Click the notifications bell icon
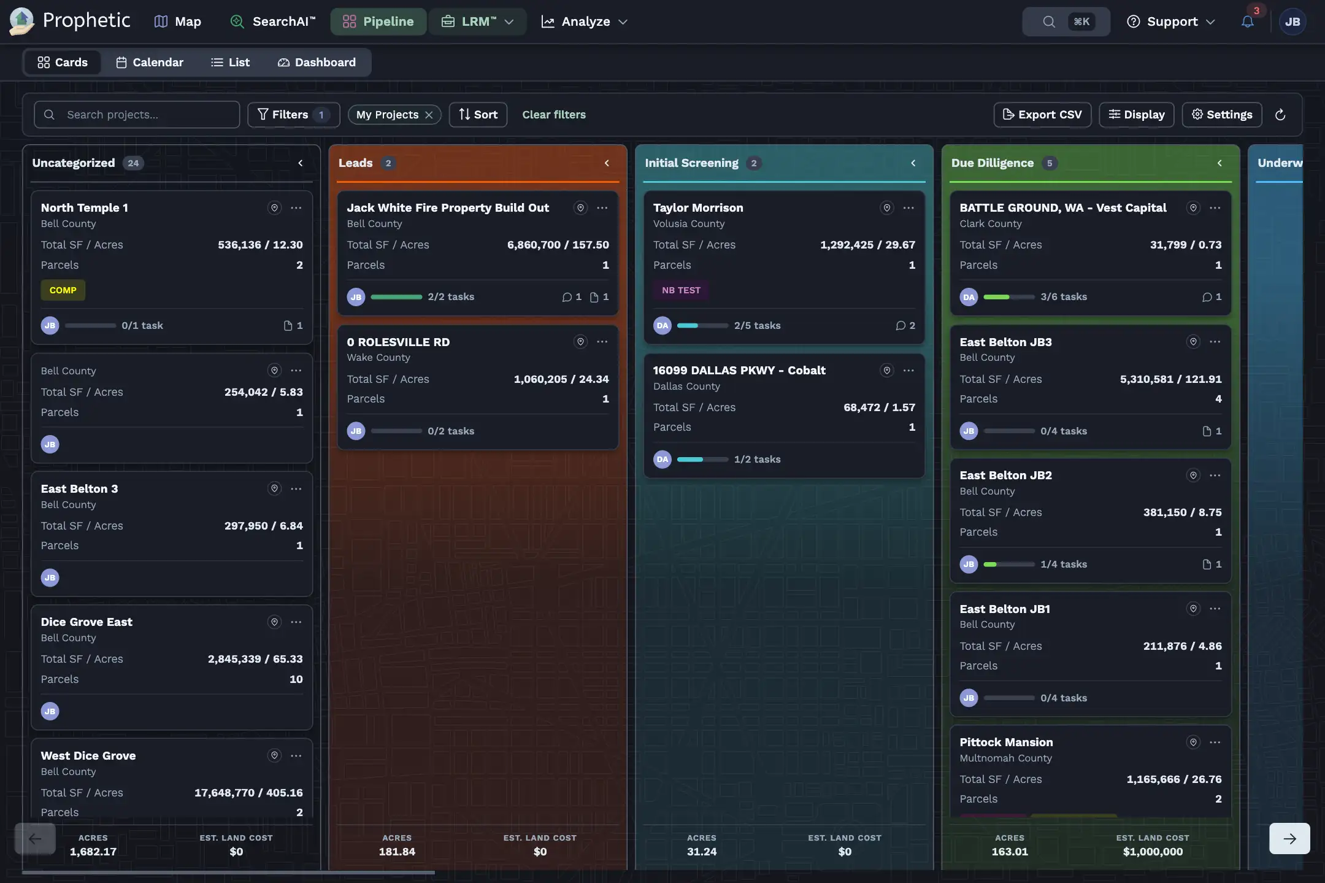 tap(1247, 21)
